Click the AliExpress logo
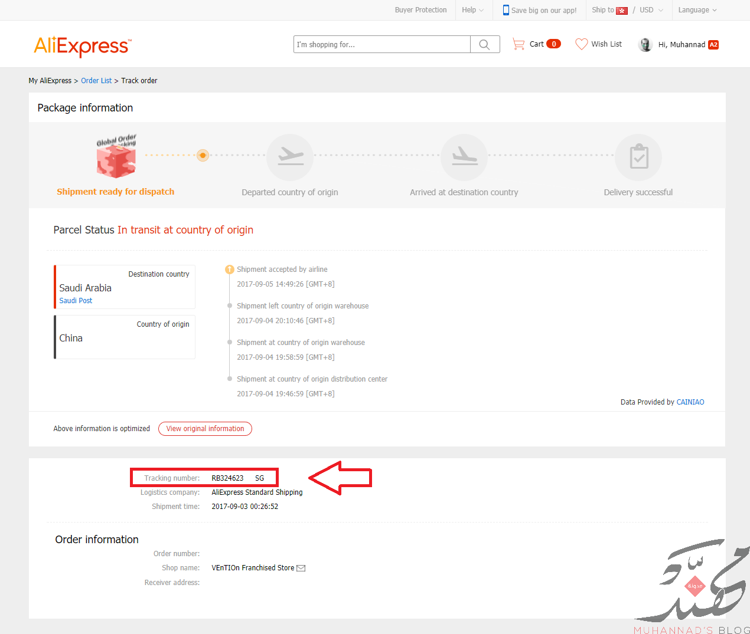Screen dimensions: 750x634 (x=83, y=45)
